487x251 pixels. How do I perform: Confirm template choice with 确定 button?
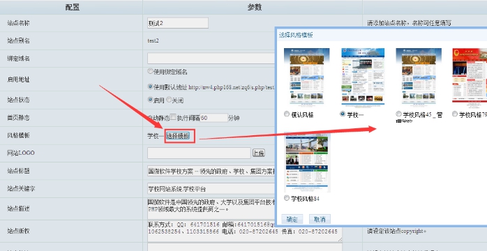point(292,219)
